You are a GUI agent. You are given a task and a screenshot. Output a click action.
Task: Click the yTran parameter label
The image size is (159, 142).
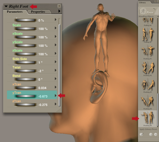(17, 93)
